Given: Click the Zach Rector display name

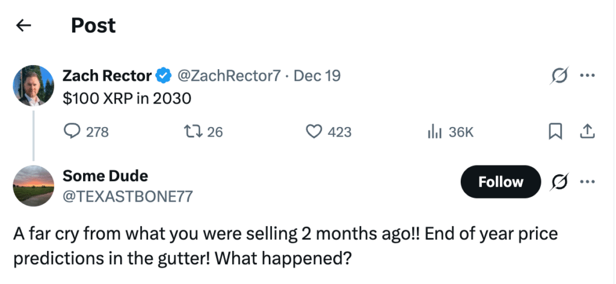Looking at the screenshot, I should [107, 76].
